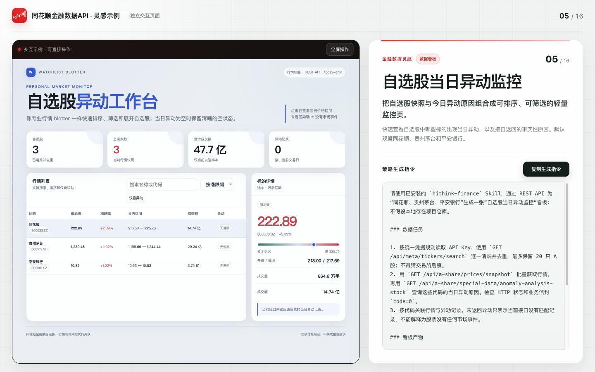595x372 pixels.
Task: Click the 218.00 / 217.69 open/close value
Action: coord(324,261)
